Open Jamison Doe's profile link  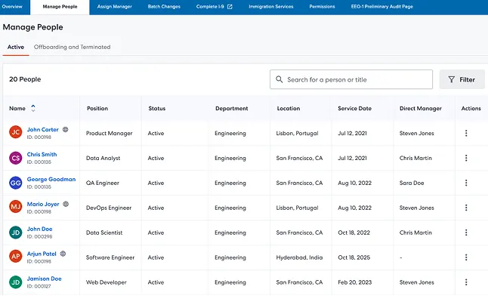(x=45, y=278)
